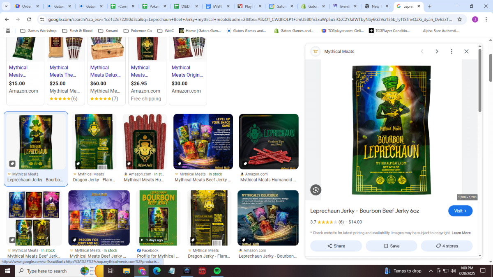Viewport: 493px width, 277px height.
Task: Expand hidden system tray icons
Action: [431, 271]
